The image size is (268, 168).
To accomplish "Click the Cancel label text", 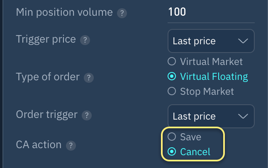I will (195, 152).
